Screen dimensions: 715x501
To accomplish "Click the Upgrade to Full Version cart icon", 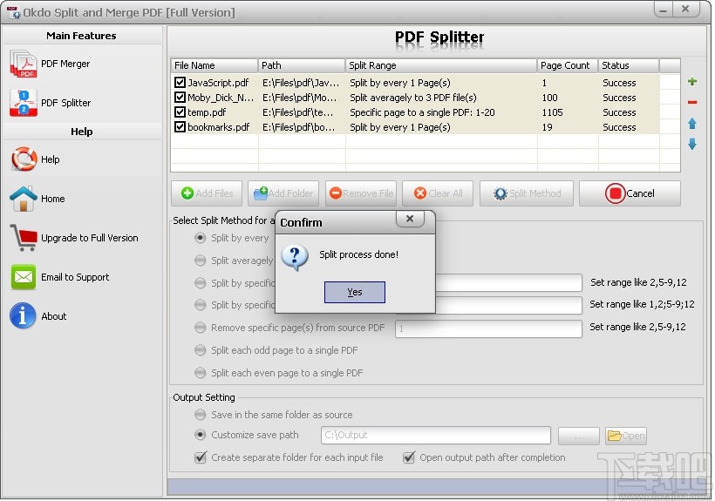I will click(24, 238).
